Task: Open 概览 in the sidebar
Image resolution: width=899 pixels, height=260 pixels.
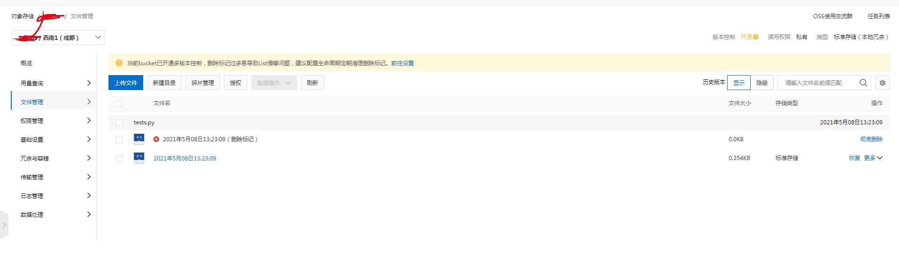Action: 26,63
